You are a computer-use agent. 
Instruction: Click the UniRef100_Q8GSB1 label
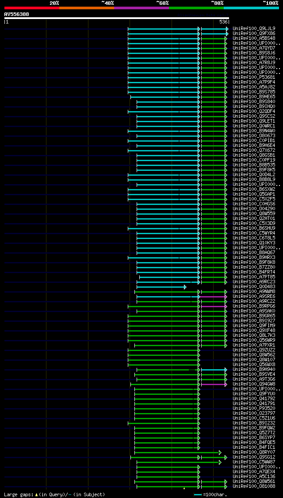254,155
